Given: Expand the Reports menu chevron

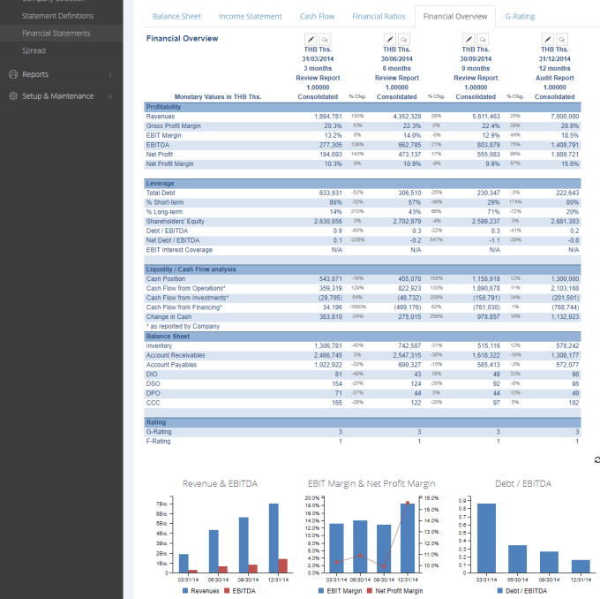Looking at the screenshot, I should point(110,74).
